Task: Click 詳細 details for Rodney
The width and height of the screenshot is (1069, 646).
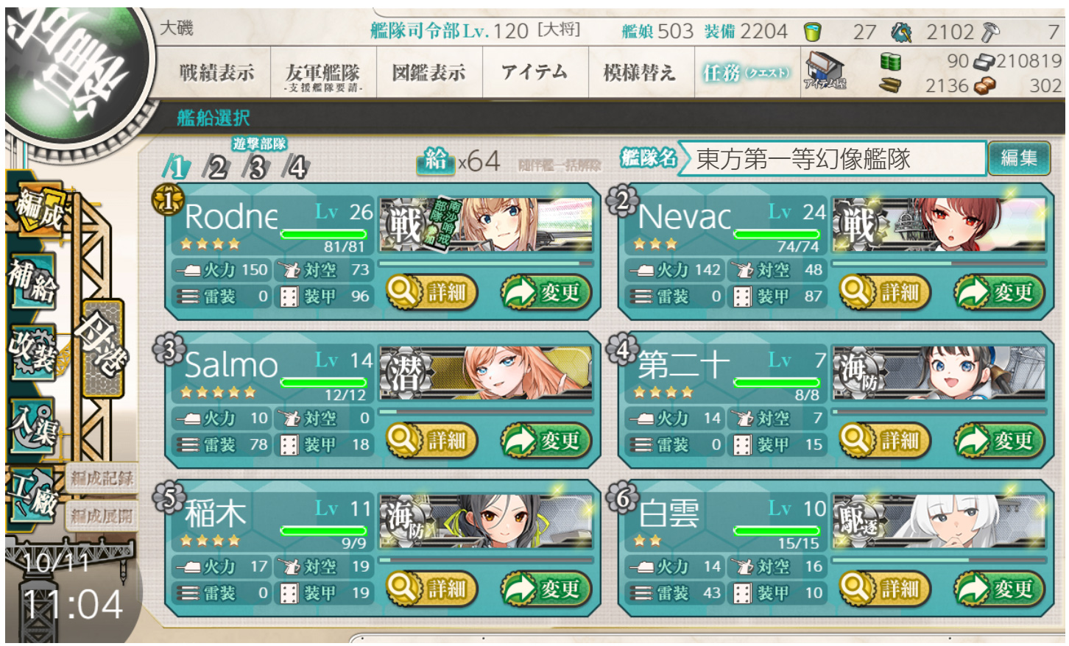Action: [431, 292]
